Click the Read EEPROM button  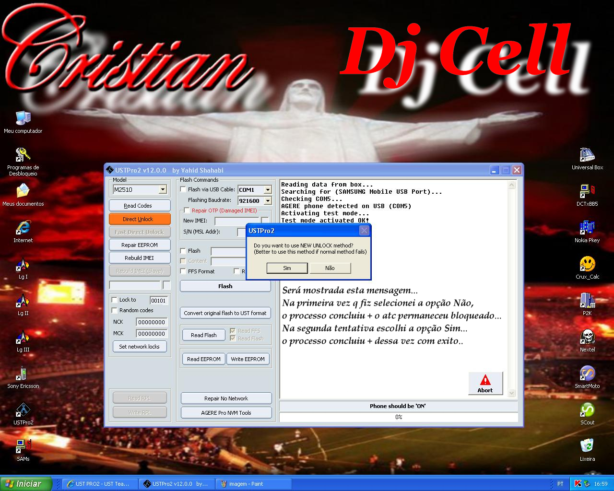point(204,359)
